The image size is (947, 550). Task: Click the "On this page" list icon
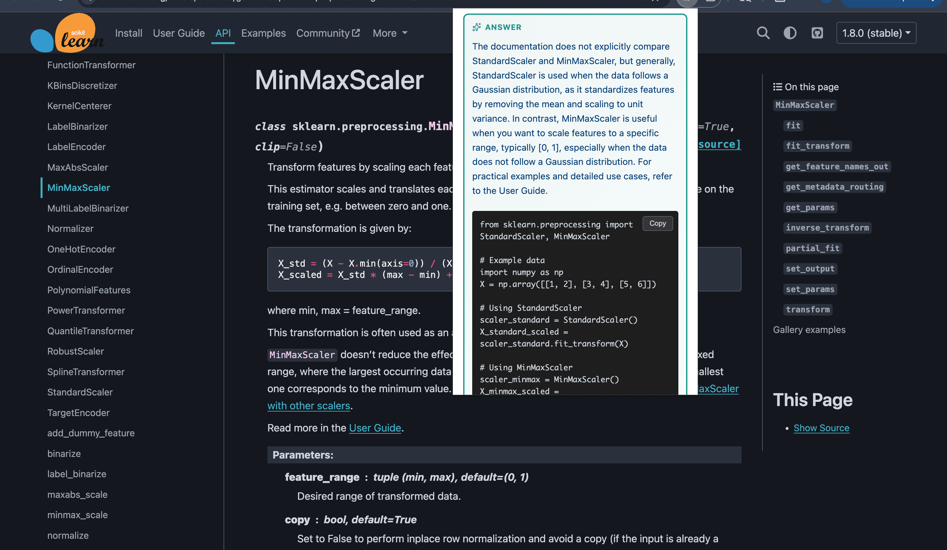(x=778, y=86)
